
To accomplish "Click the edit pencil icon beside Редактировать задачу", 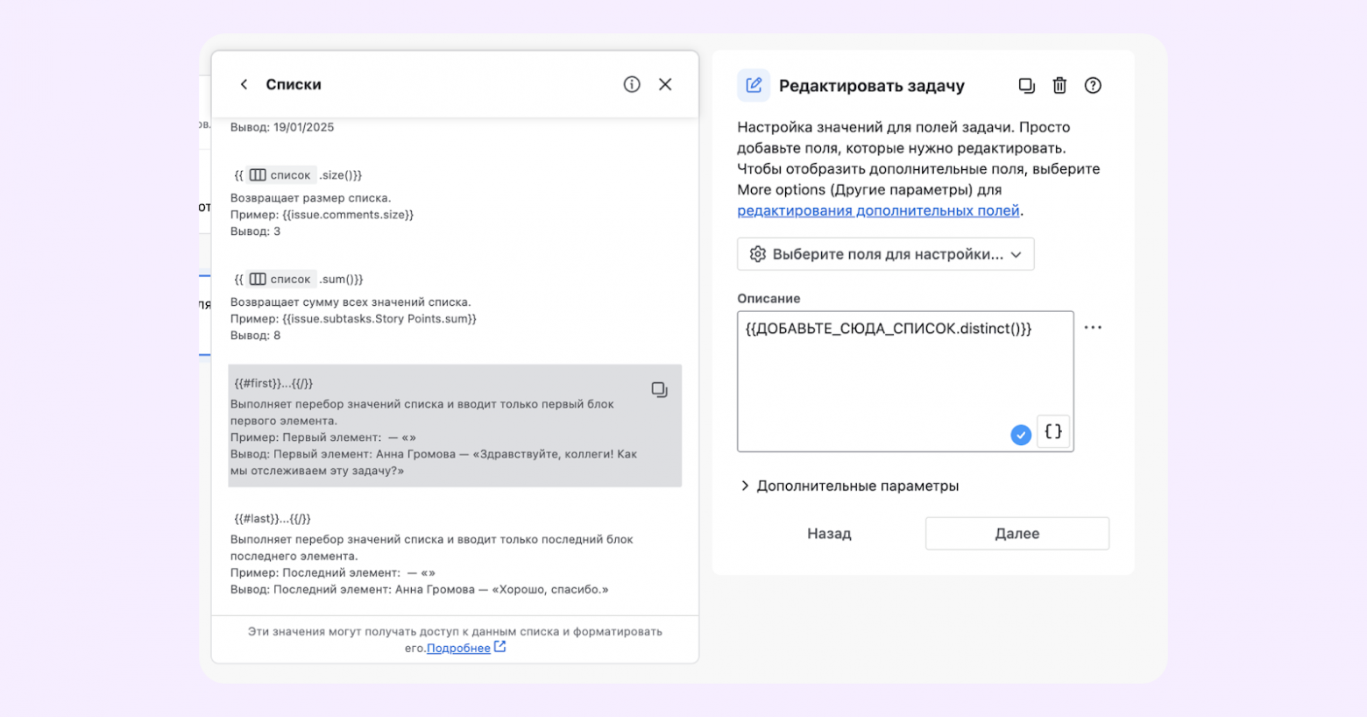I will point(753,84).
